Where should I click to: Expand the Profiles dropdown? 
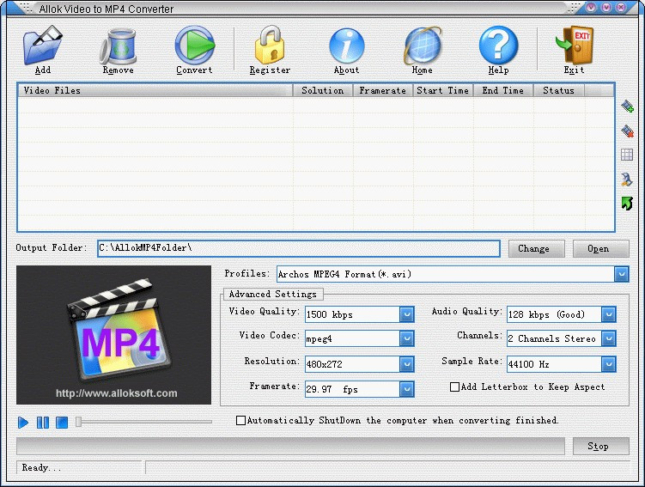click(622, 274)
